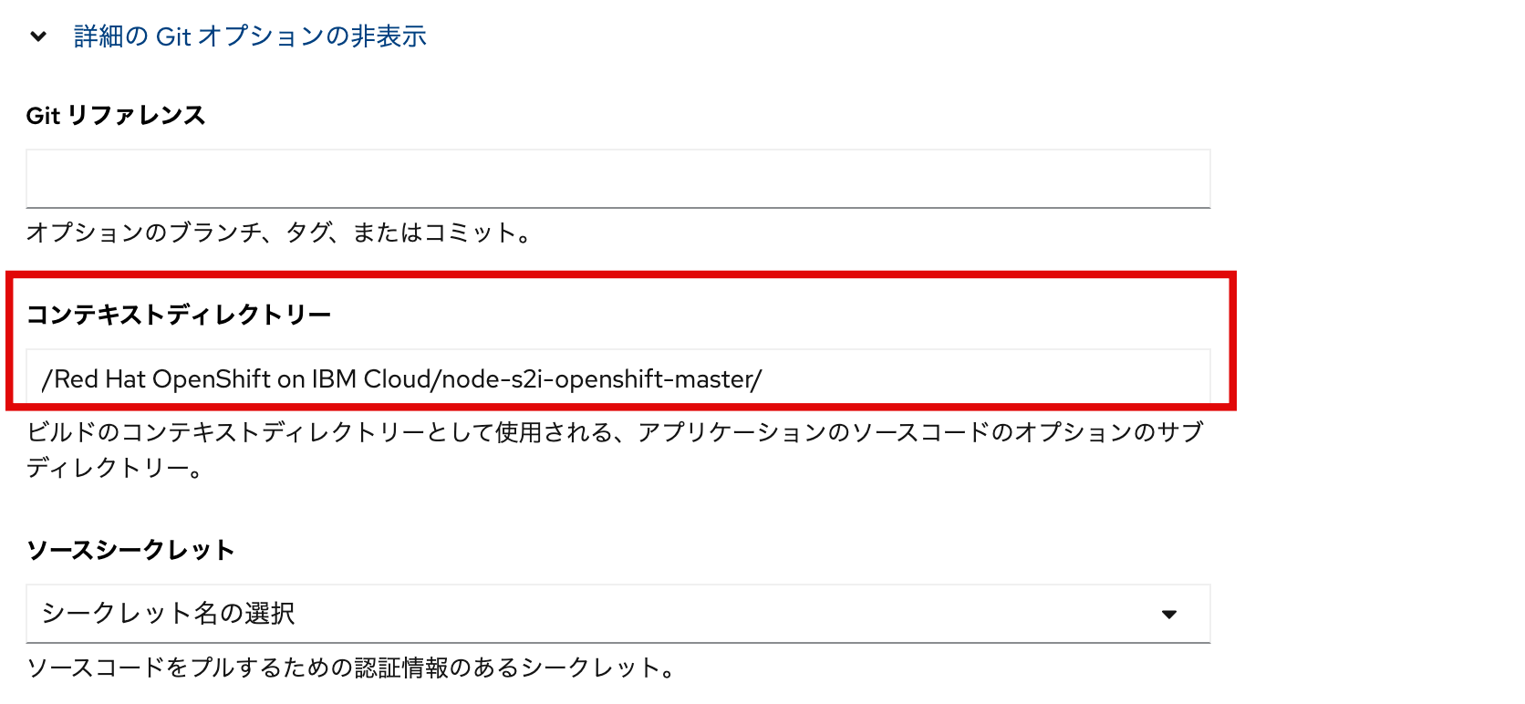Select the highlighted コンテキストディレクトリー text box
1525x704 pixels.
tap(620, 376)
